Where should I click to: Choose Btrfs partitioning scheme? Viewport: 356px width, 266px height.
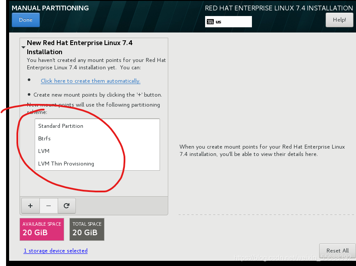(x=97, y=138)
